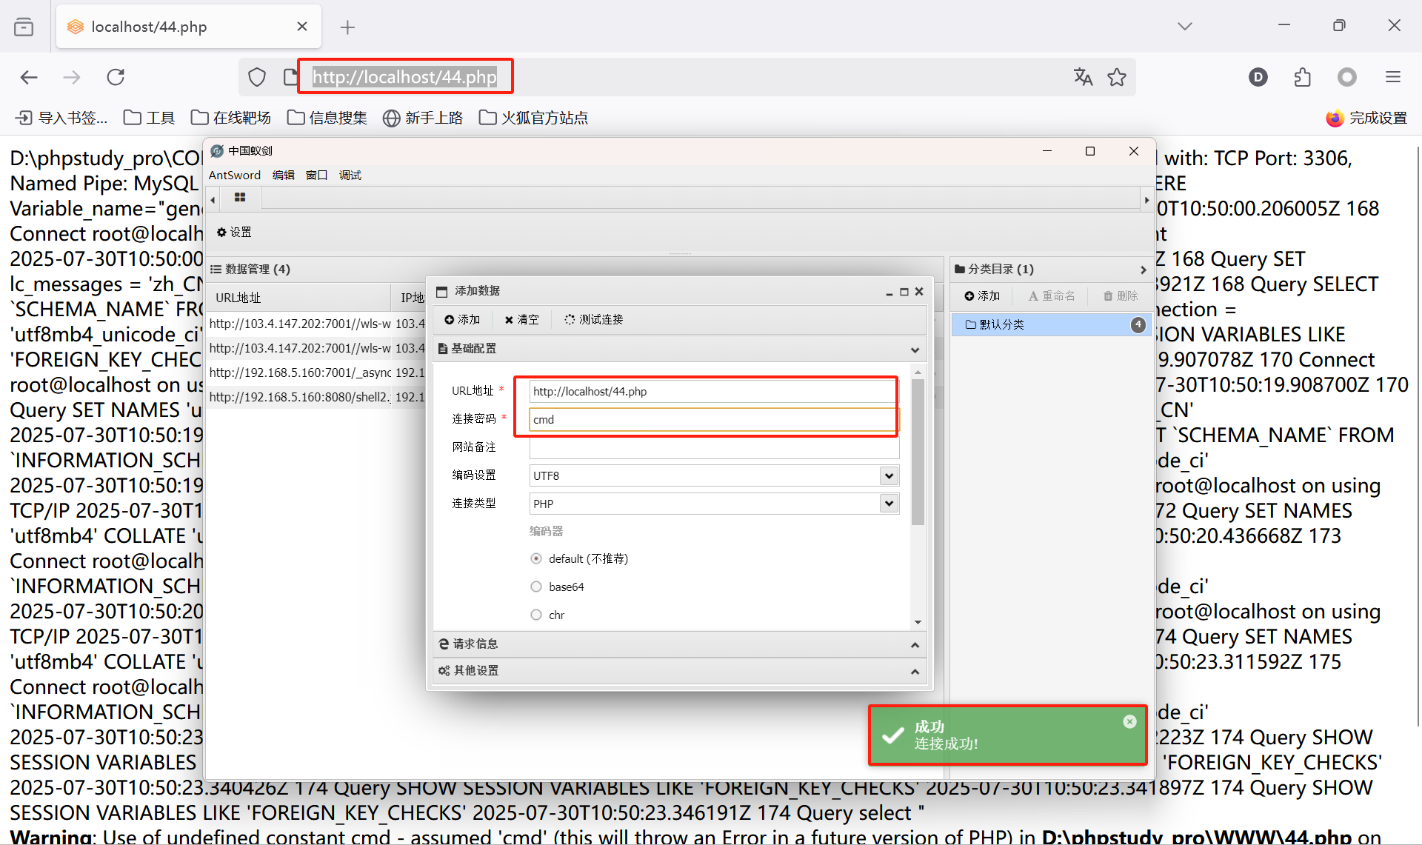Open the 编辑 menu
This screenshot has width=1422, height=845.
(x=284, y=175)
